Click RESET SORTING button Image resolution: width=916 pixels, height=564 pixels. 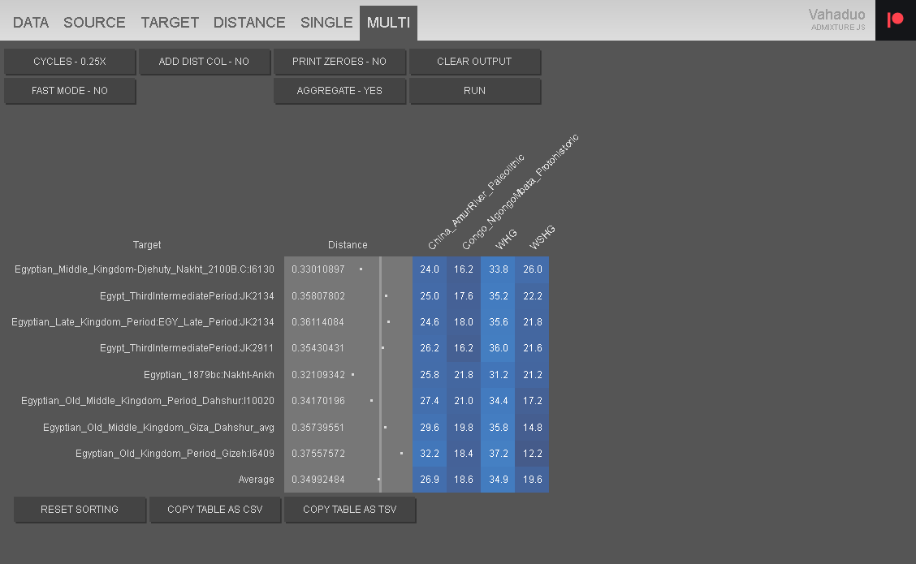80,510
